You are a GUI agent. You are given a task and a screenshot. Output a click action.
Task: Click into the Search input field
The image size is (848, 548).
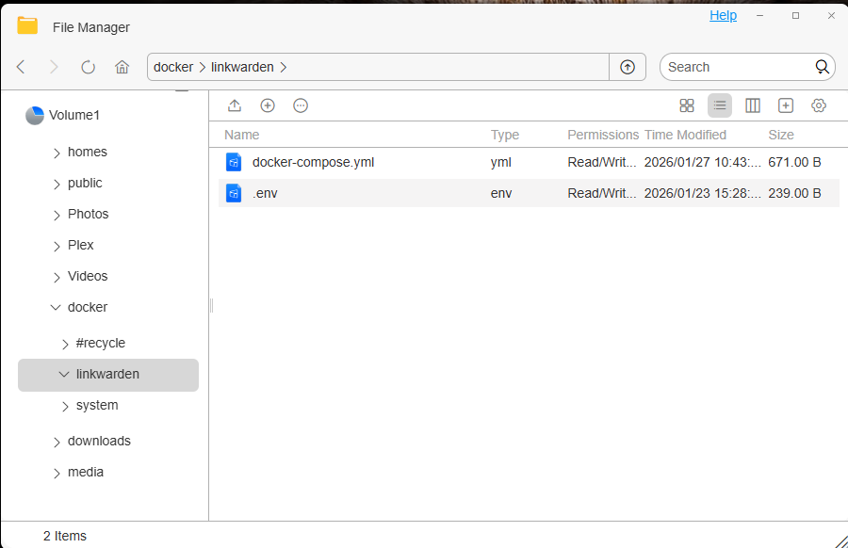click(738, 67)
